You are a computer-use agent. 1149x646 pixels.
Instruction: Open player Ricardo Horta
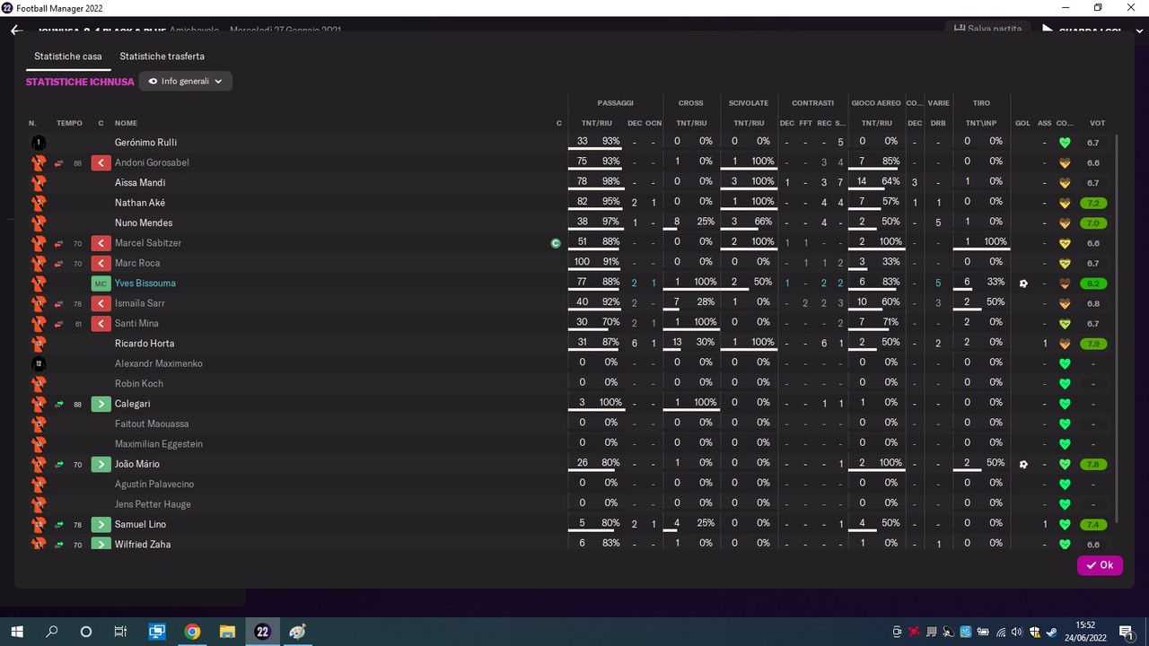145,344
